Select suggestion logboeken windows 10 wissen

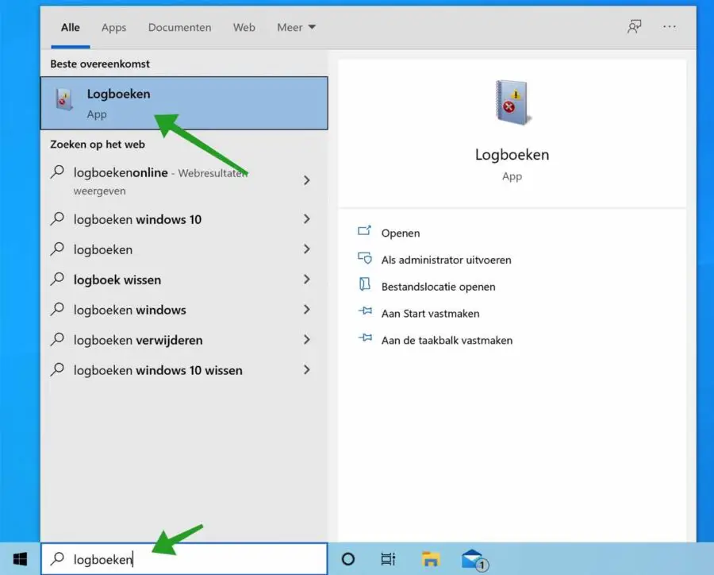tap(182, 370)
